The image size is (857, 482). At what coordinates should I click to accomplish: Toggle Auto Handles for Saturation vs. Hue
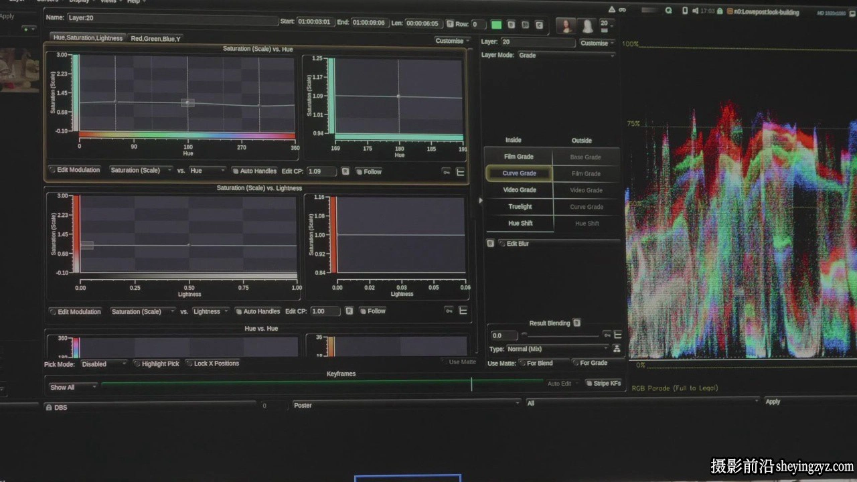[254, 171]
